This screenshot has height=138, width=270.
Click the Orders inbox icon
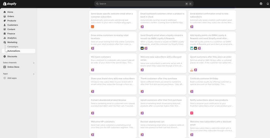tap(5, 16)
